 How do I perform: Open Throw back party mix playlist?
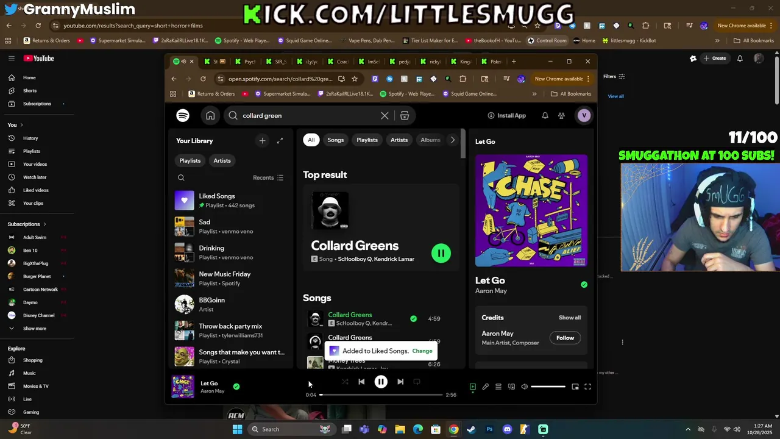[230, 330]
